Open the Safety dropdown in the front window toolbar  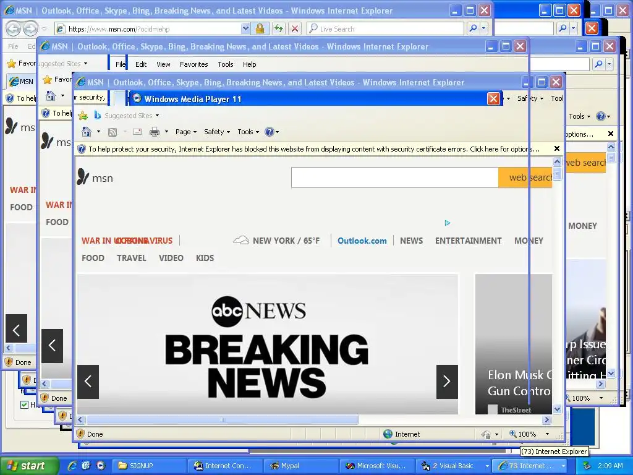pyautogui.click(x=217, y=132)
